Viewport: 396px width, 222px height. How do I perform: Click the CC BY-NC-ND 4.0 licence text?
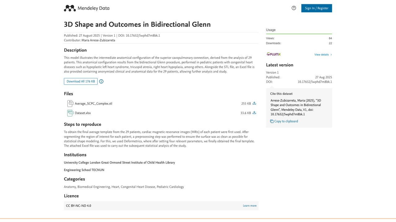coord(79,206)
